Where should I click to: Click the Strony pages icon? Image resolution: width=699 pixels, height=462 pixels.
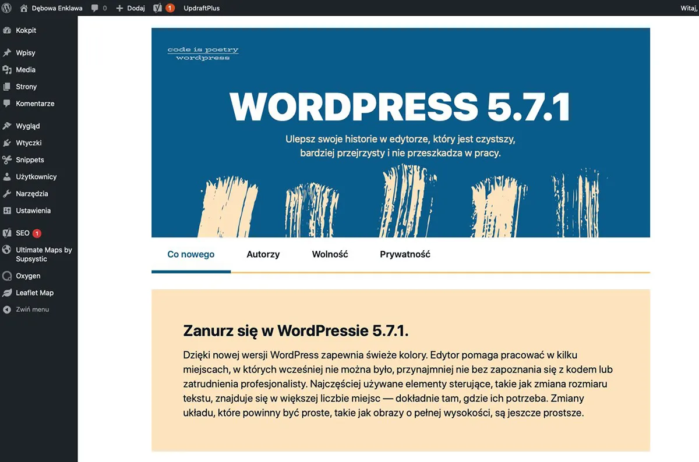(x=7, y=87)
